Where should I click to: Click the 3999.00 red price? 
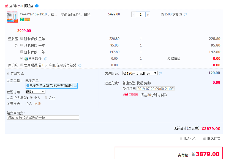24,31
